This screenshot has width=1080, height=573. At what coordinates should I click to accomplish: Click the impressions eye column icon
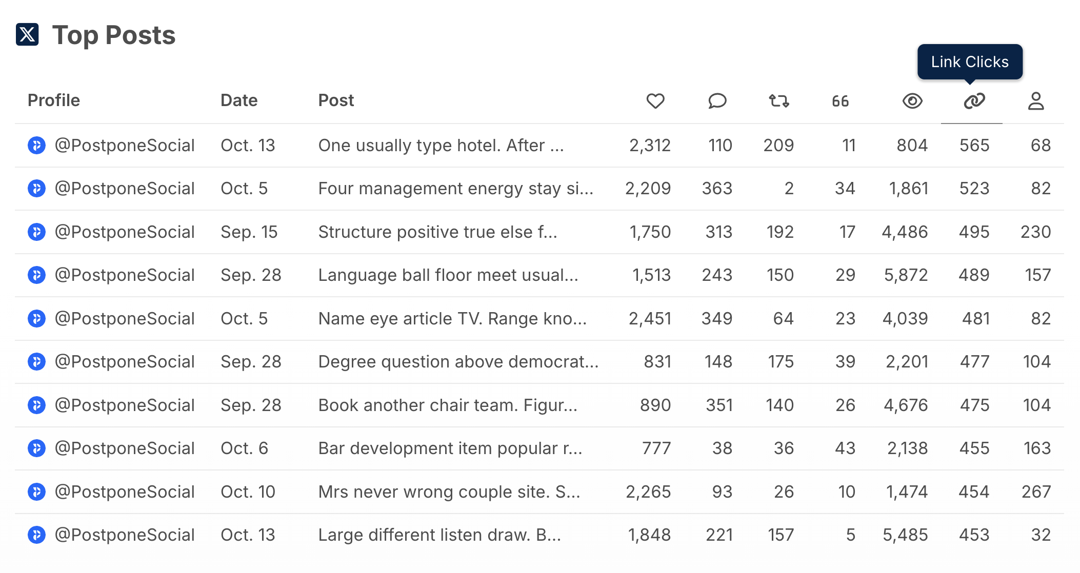pyautogui.click(x=912, y=101)
